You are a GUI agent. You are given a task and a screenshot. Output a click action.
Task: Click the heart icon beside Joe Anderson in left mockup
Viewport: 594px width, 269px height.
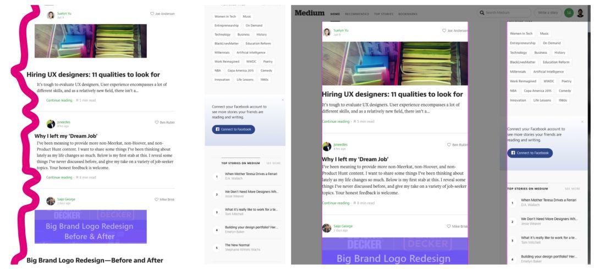[x=152, y=14]
